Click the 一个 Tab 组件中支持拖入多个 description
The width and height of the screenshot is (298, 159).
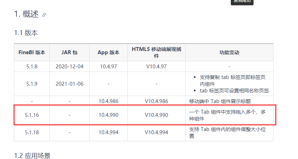pyautogui.click(x=227, y=115)
